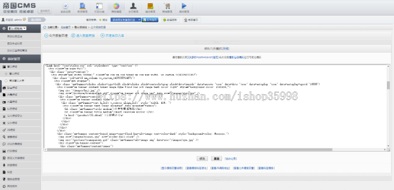394x190 pixels.
Task: Click the logout button beside admin
Action: click(x=36, y=20)
